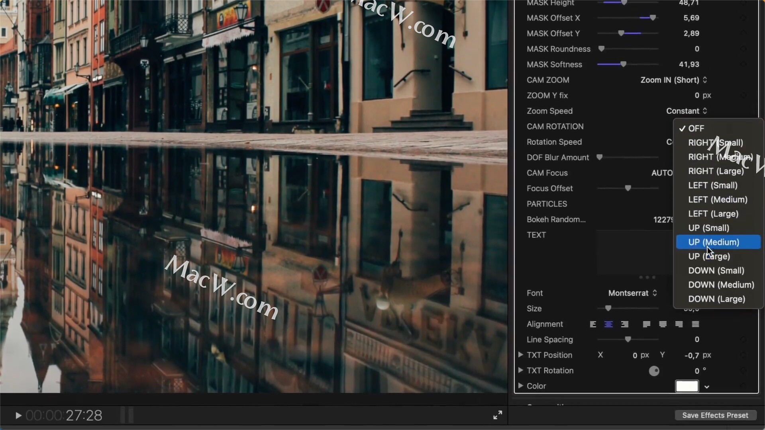The width and height of the screenshot is (765, 430).
Task: Select left text alignment icon
Action: pos(592,324)
